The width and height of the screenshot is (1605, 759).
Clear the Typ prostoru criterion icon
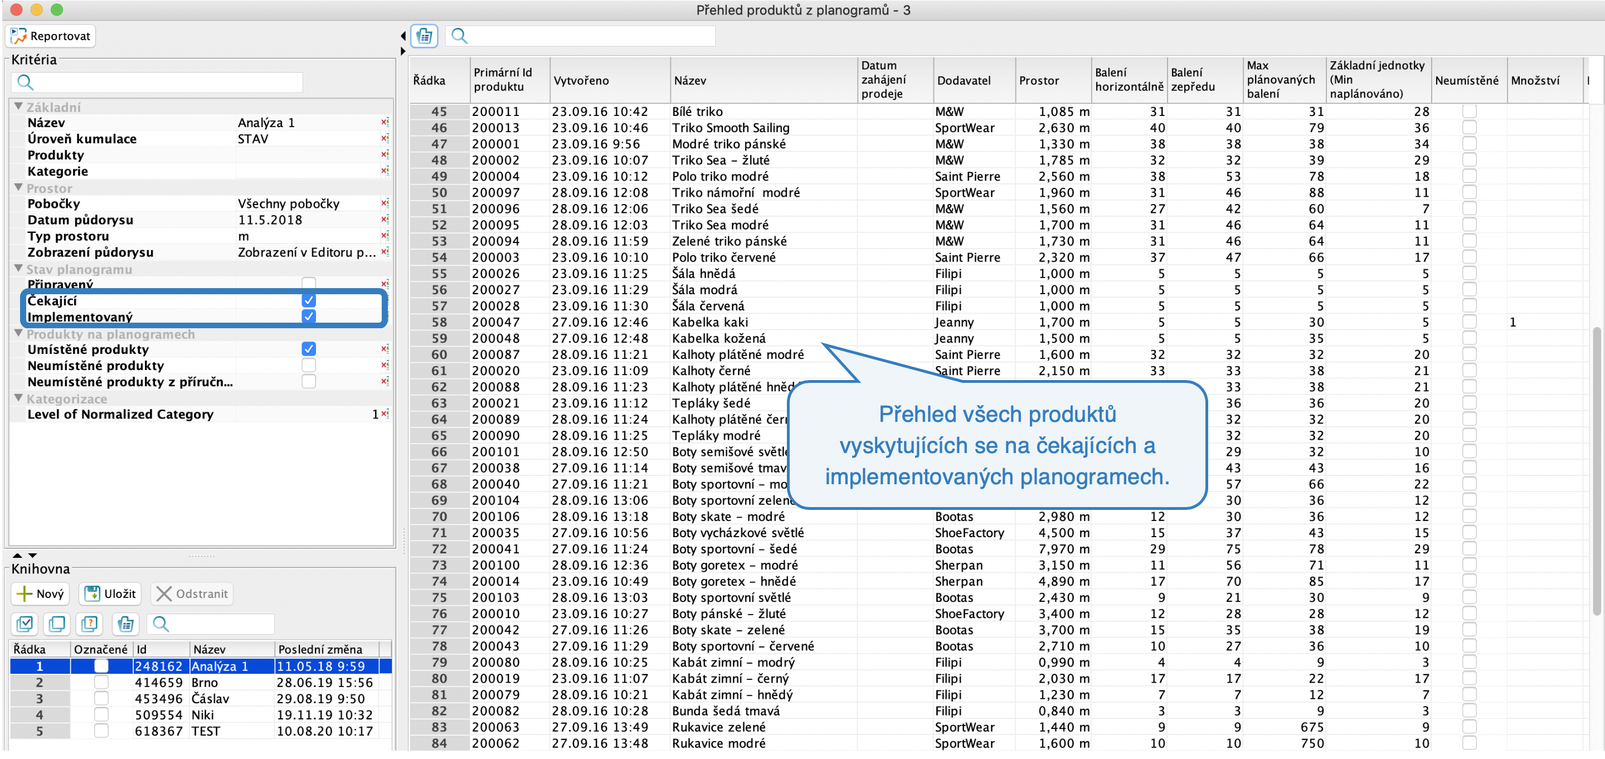(x=385, y=236)
